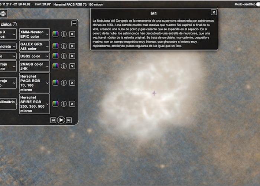The image size is (260, 186).
Task: Click the 3D cube icon button
Action: pyautogui.click(x=3, y=13)
